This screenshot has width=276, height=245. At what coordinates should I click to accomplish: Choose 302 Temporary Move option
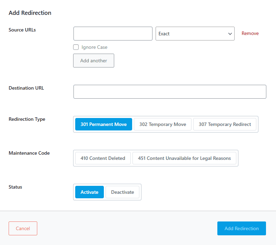[x=162, y=124]
